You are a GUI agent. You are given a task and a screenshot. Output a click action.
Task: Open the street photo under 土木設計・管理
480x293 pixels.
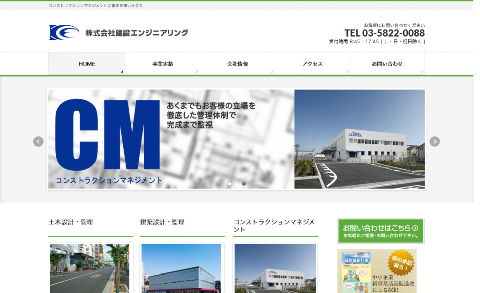[90, 269]
